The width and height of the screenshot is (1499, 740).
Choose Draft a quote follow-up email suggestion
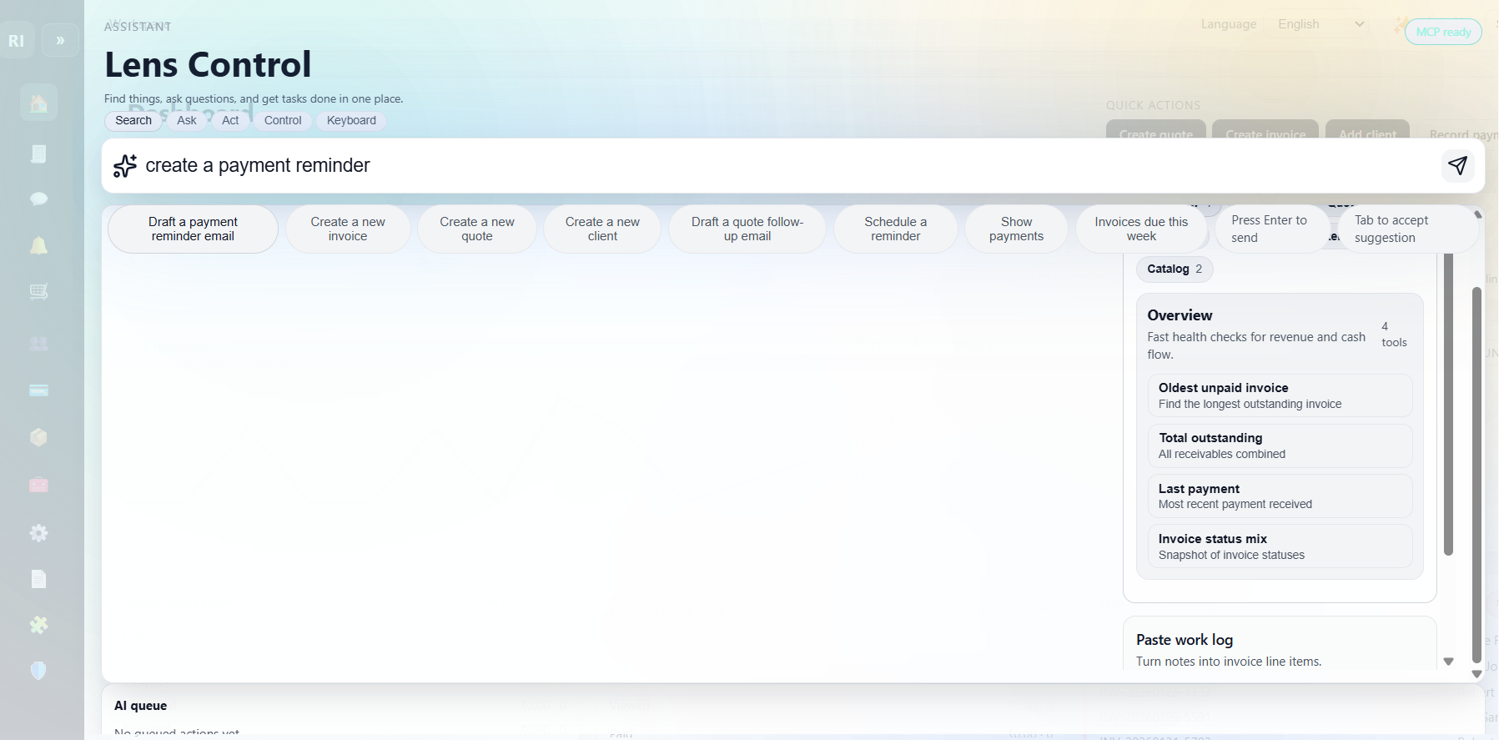point(747,229)
